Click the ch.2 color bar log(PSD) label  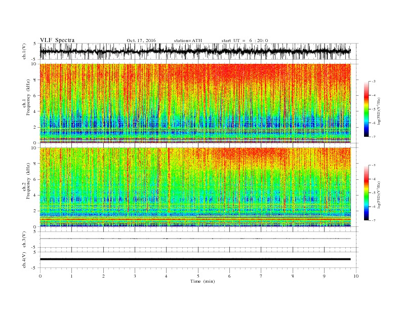(x=379, y=195)
